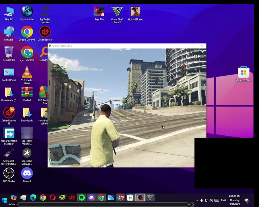Switch to OBS Studio in the taskbar
The height and width of the screenshot is (207, 259).
pos(140,198)
